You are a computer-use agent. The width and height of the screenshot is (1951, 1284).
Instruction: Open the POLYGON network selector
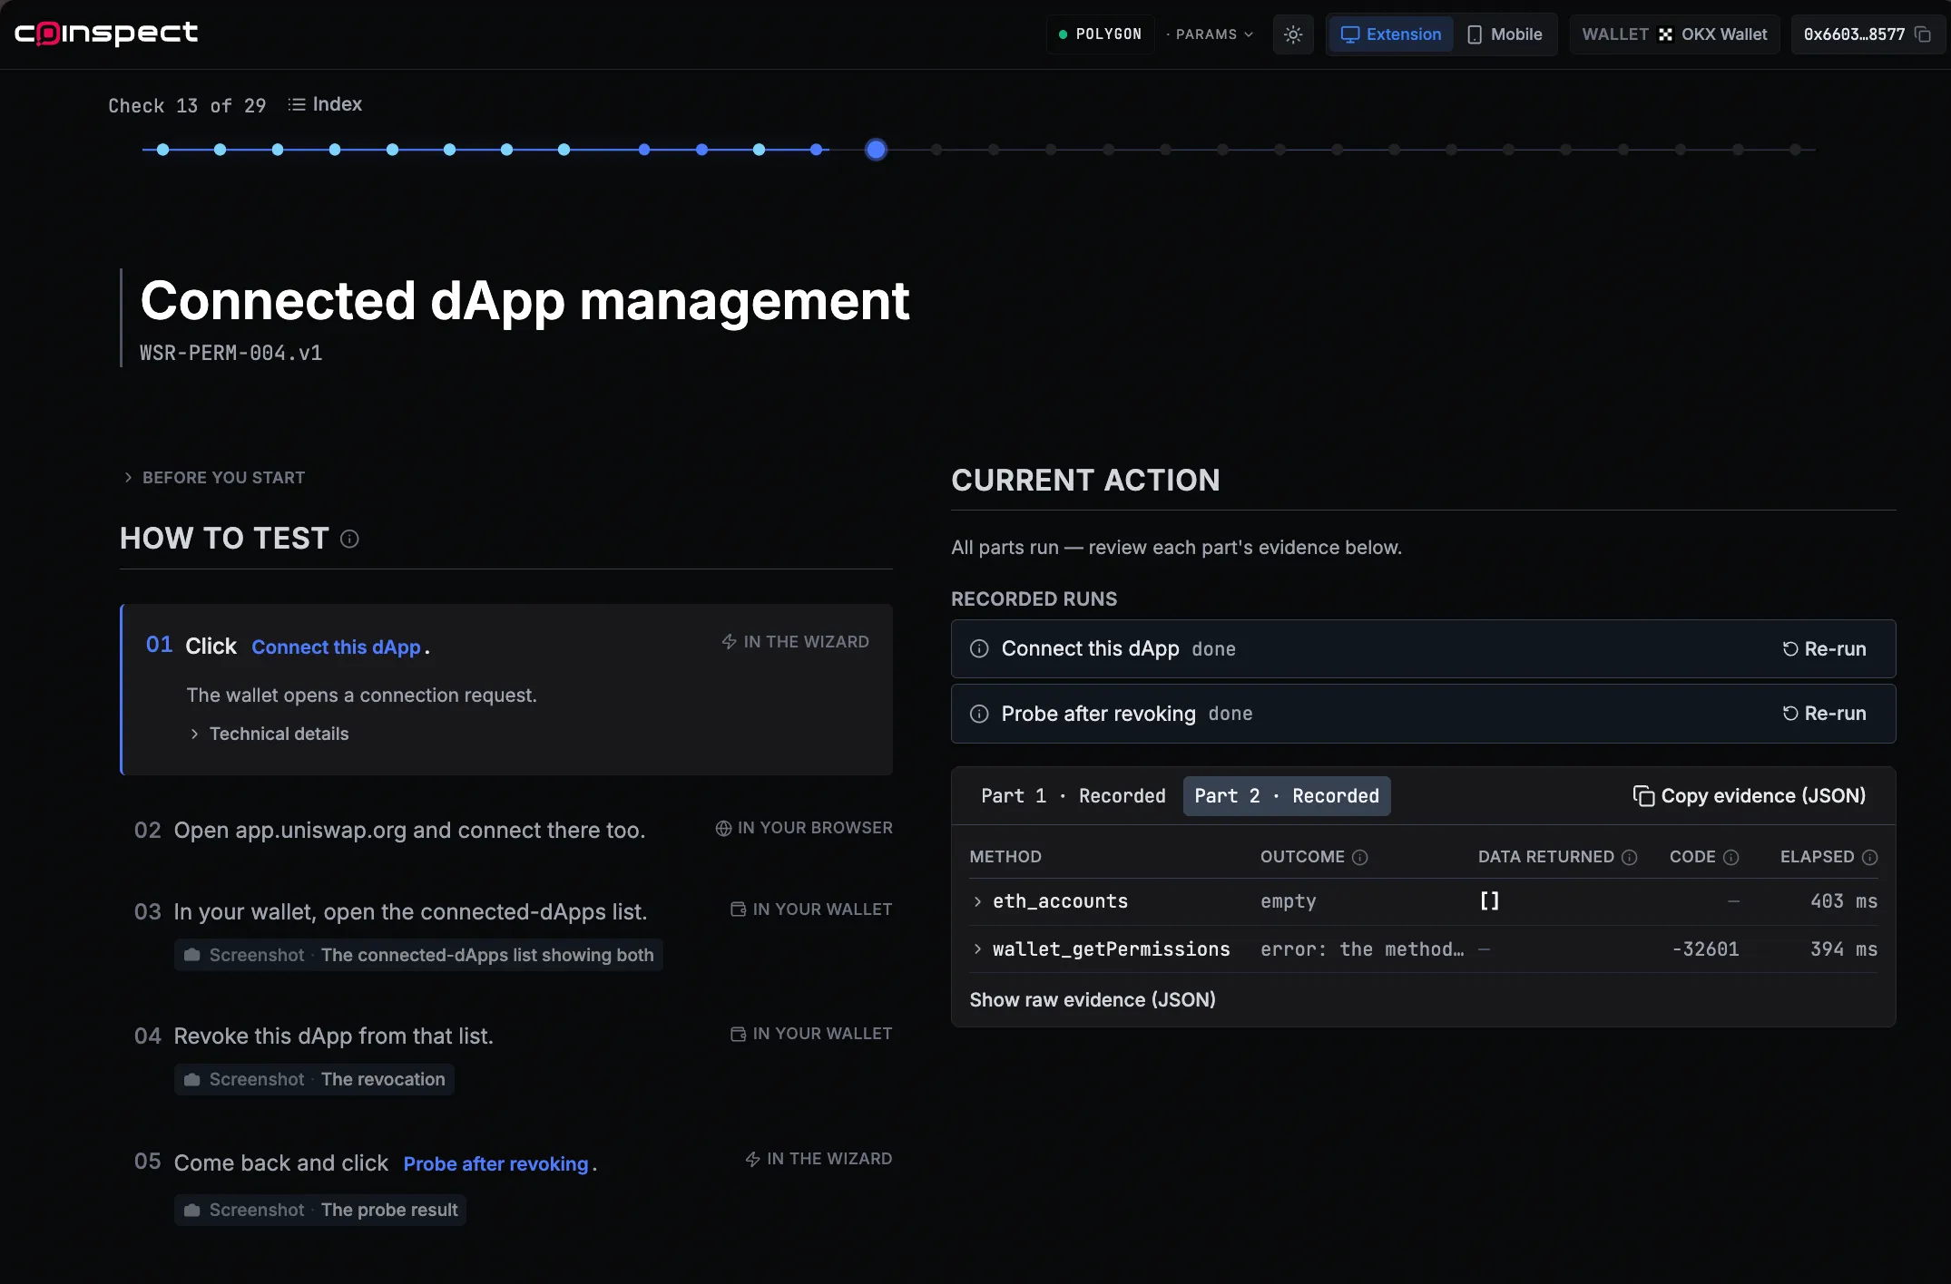[x=1101, y=34]
